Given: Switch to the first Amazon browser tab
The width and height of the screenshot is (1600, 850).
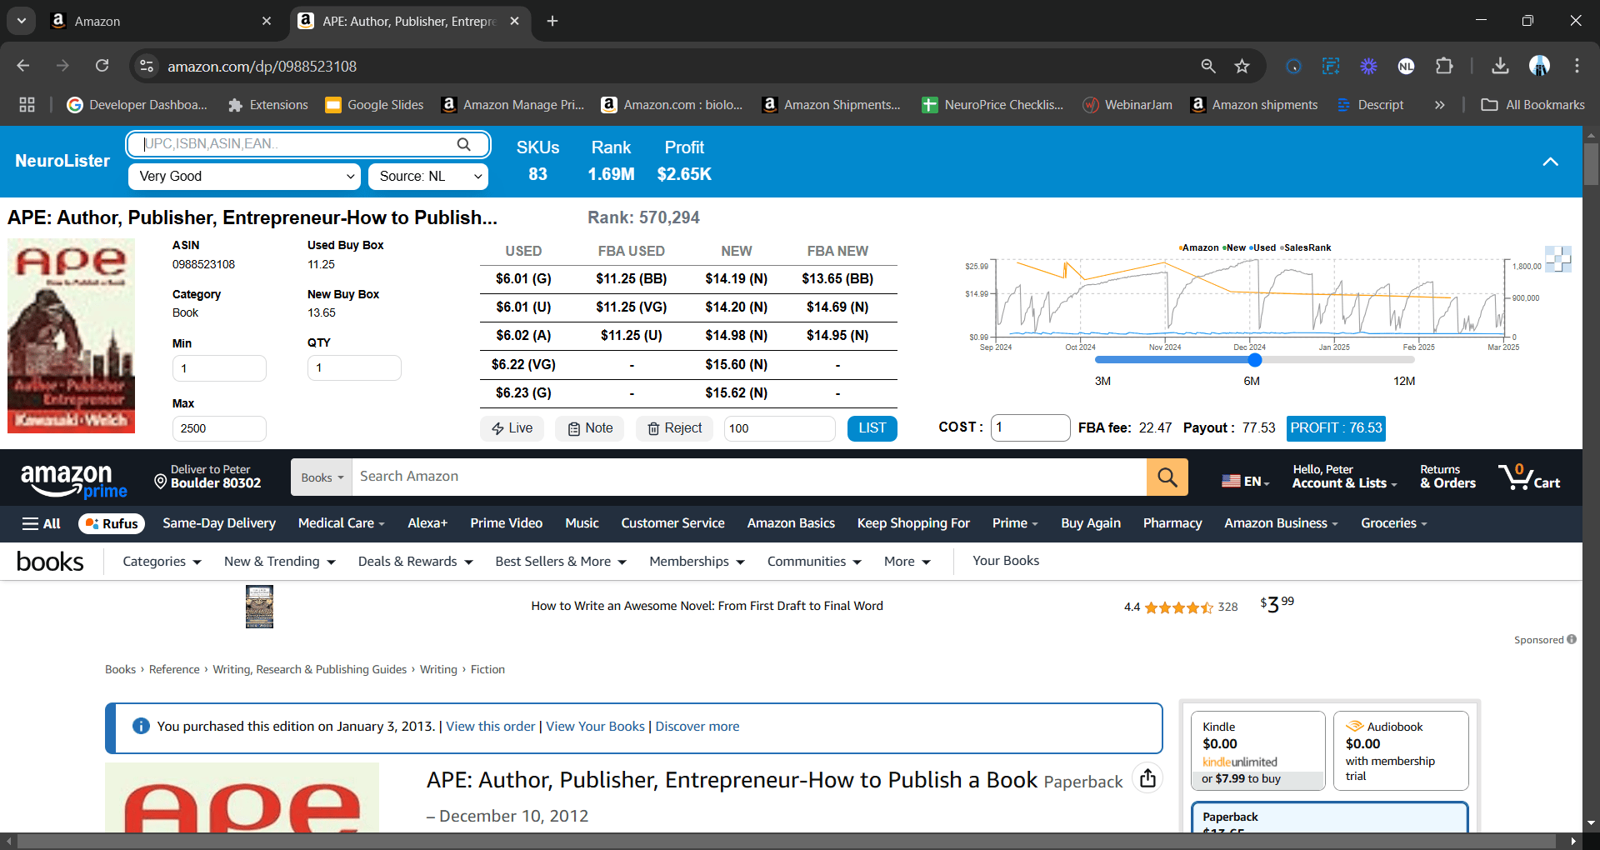Looking at the screenshot, I should [x=158, y=22].
